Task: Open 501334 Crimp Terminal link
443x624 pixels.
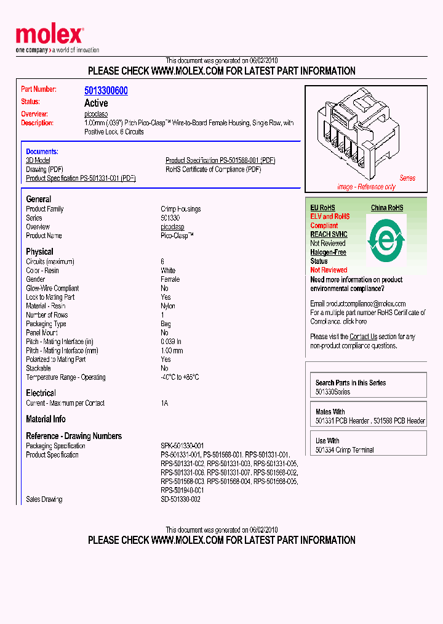Action: coord(345,450)
